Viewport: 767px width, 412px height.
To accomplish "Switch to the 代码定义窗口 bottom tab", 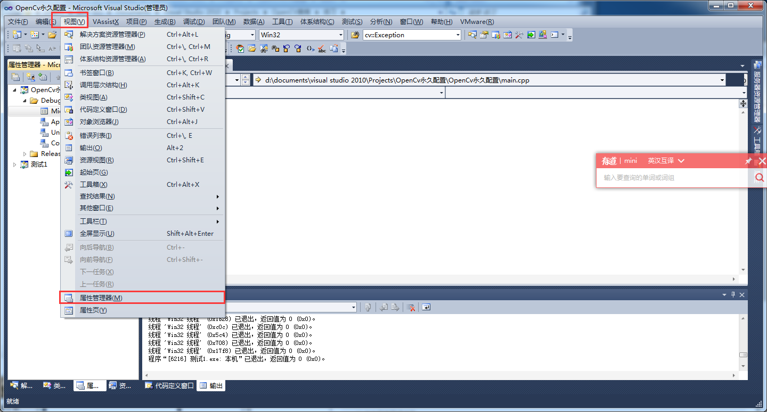I will [169, 386].
